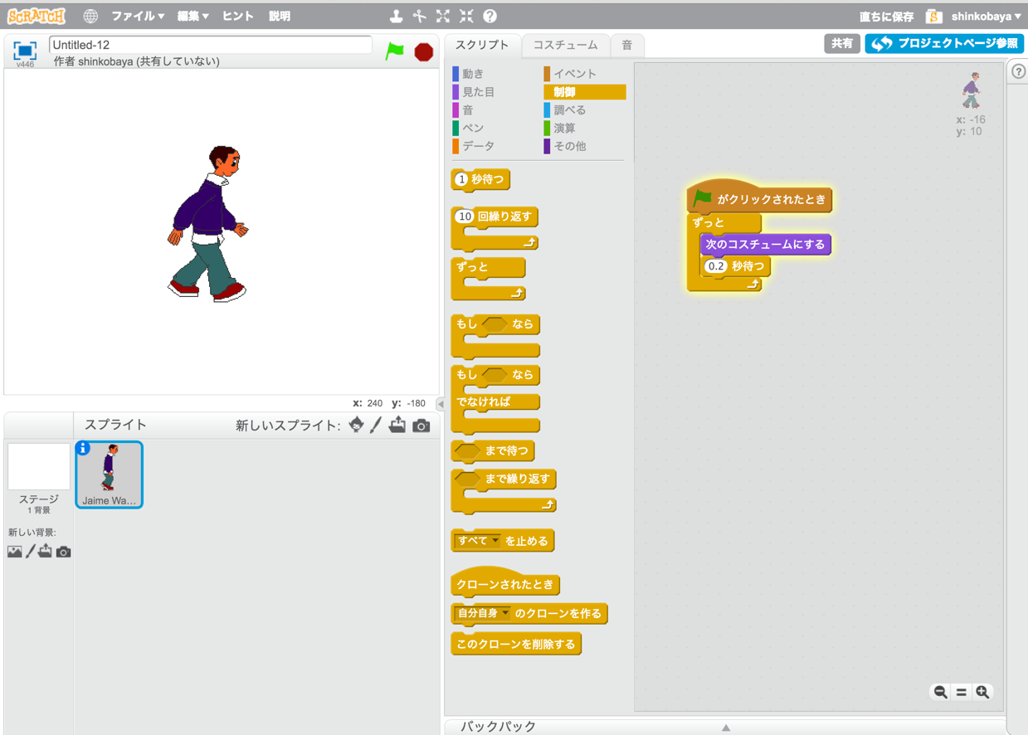Select the Jaime Walking sprite thumbnail

110,474
